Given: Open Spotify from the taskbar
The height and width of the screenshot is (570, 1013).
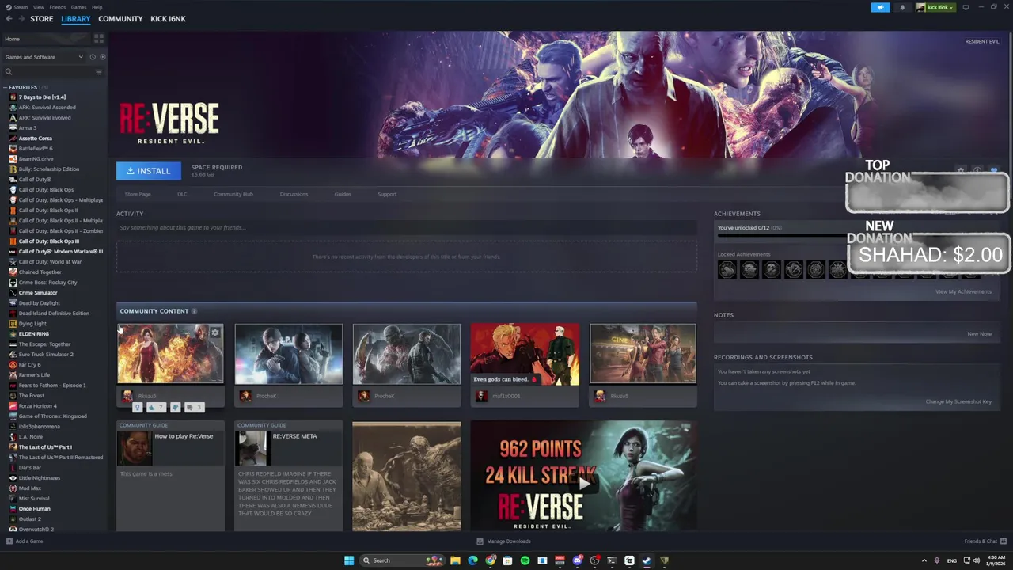Looking at the screenshot, I should (x=525, y=560).
